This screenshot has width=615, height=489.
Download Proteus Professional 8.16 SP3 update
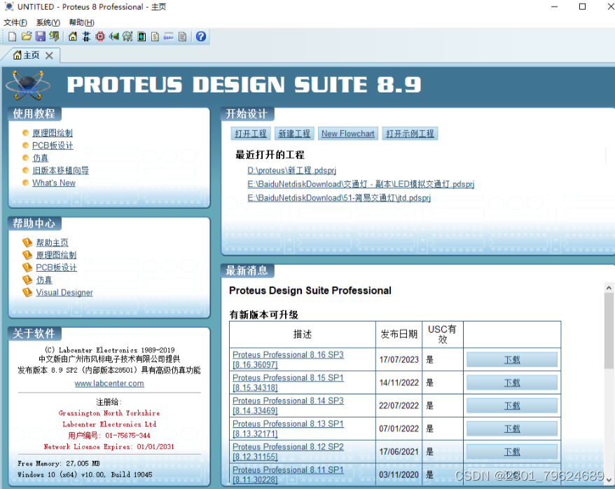pyautogui.click(x=512, y=359)
